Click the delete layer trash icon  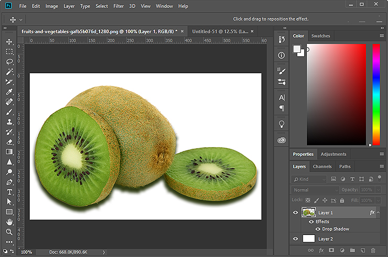373,251
